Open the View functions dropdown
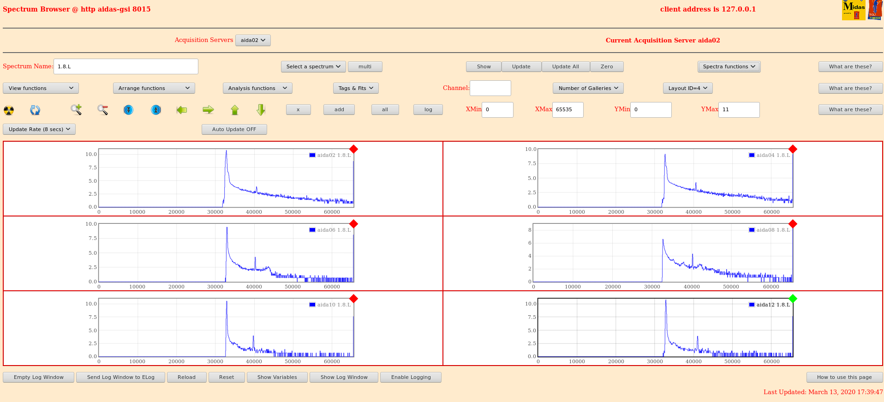 41,89
